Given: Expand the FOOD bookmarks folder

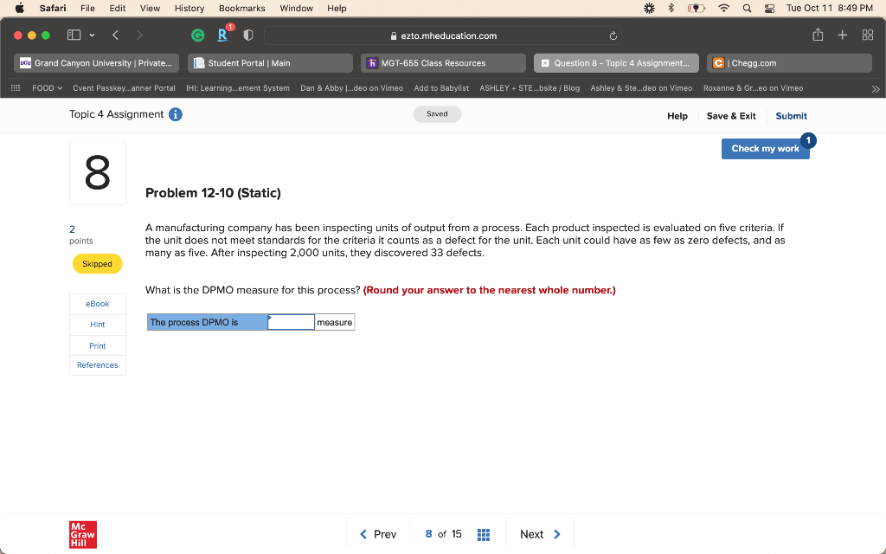Looking at the screenshot, I should pyautogui.click(x=47, y=88).
